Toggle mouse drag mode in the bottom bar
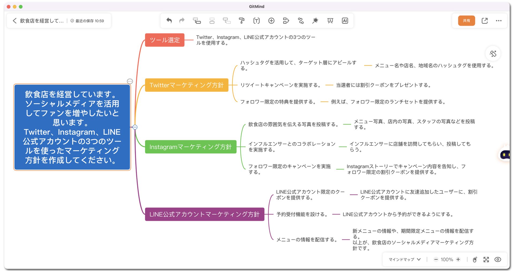The height and width of the screenshot is (271, 514). point(475,259)
